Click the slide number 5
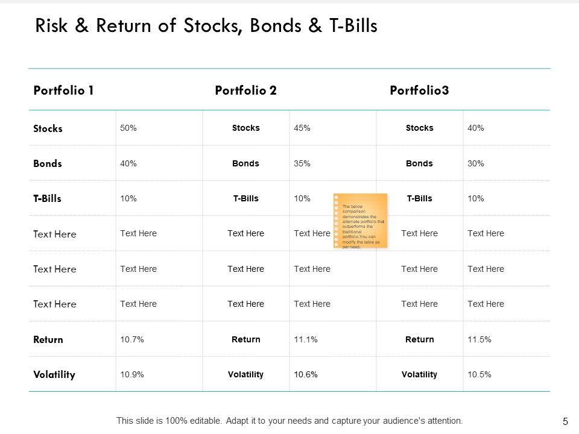 [565, 421]
